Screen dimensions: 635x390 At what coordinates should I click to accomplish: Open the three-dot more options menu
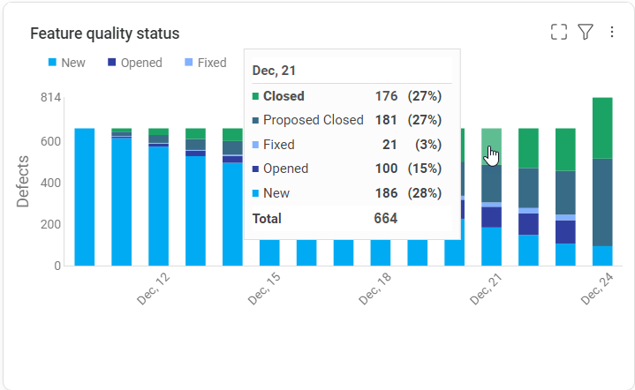coord(612,33)
